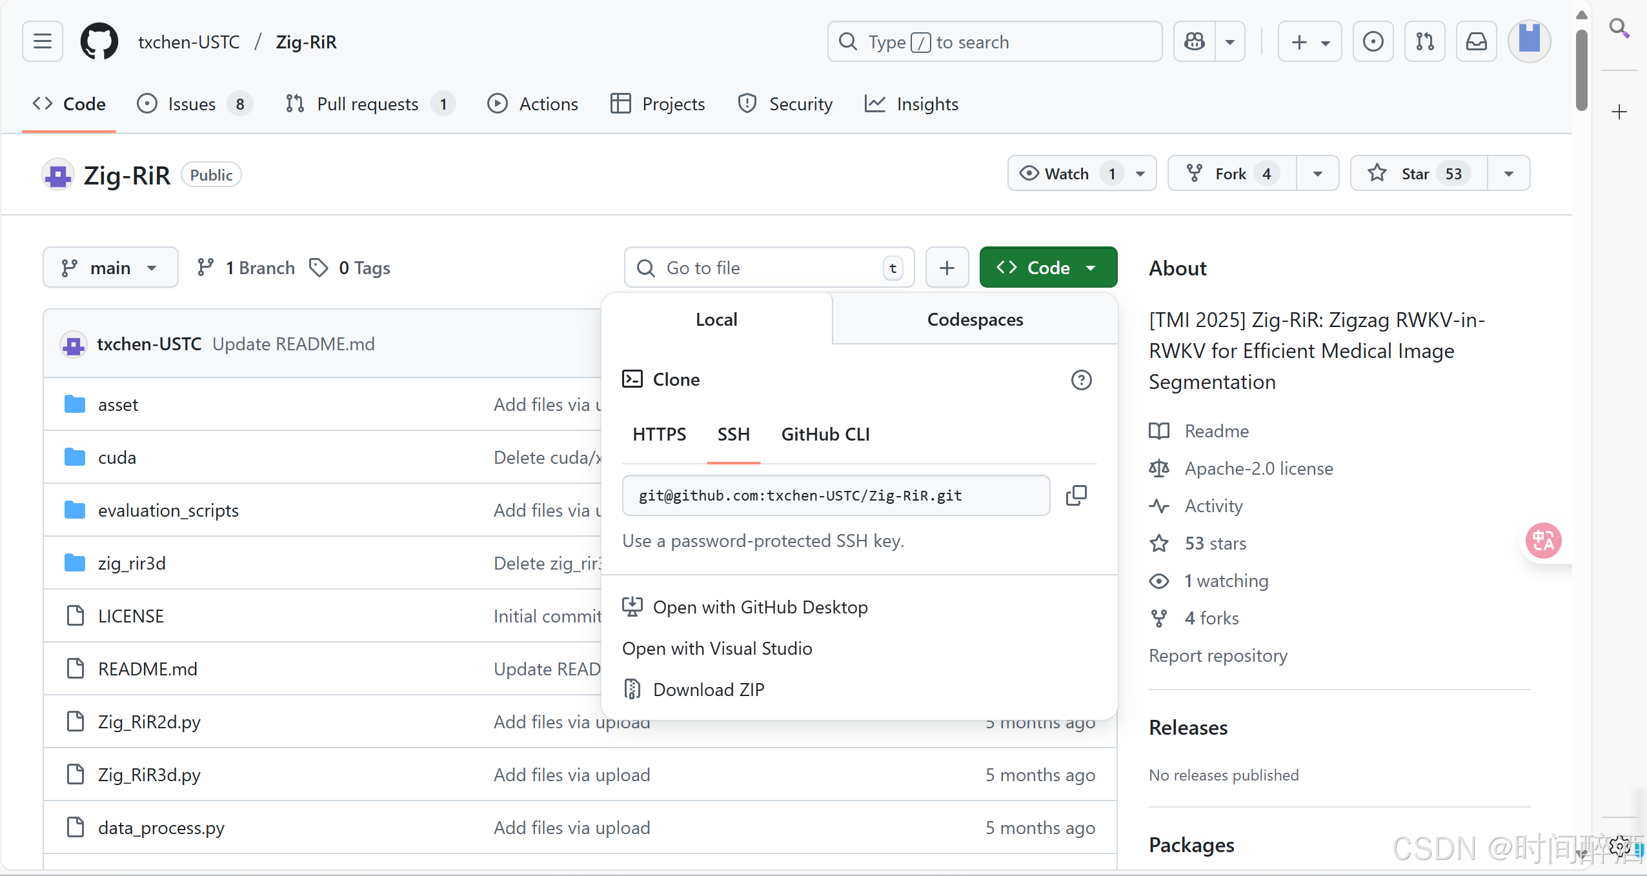Open issues icon in top header
The height and width of the screenshot is (876, 1647).
[x=1373, y=42]
